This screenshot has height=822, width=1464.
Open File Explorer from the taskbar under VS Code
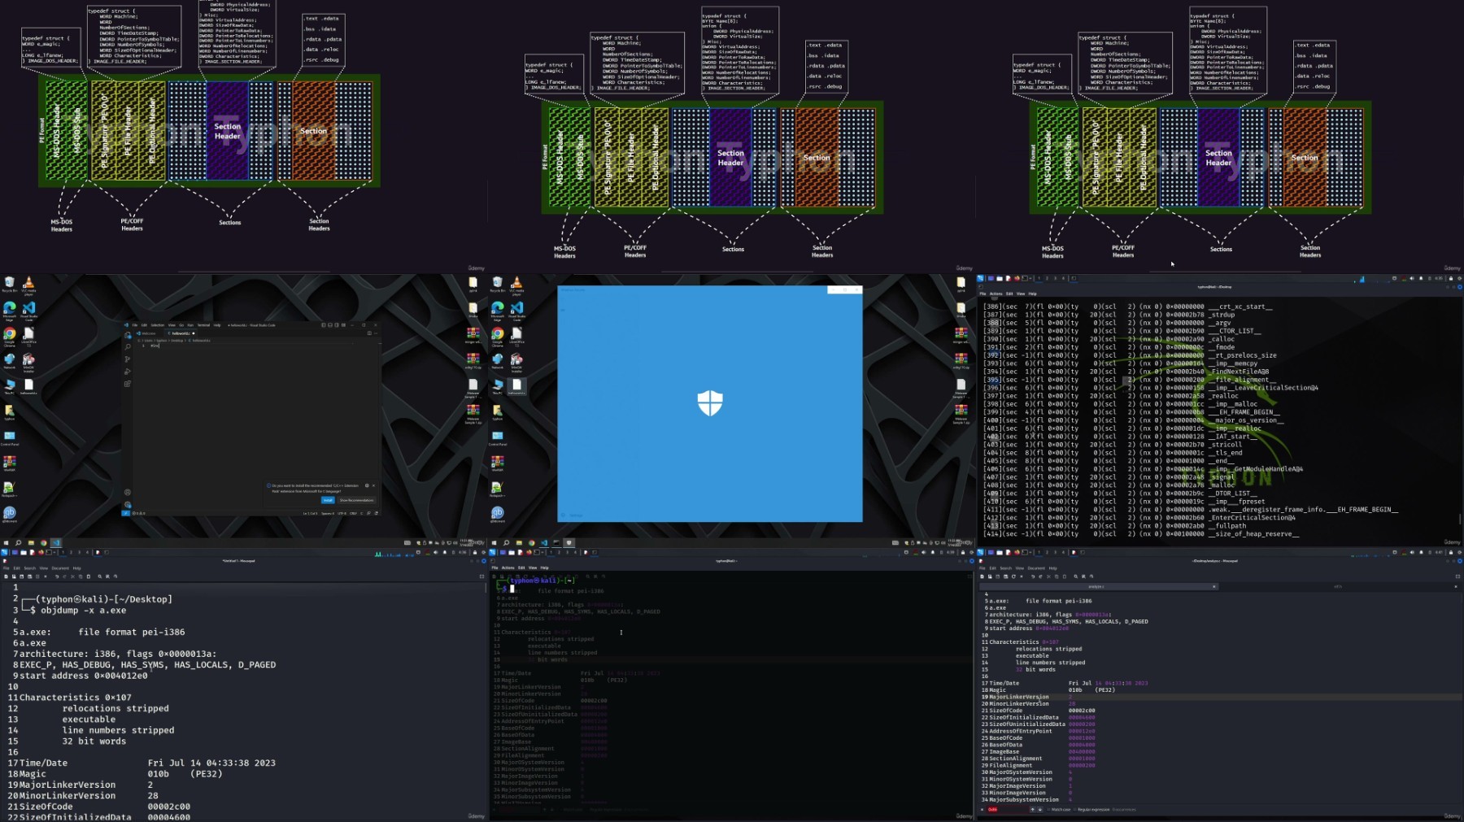tap(31, 542)
